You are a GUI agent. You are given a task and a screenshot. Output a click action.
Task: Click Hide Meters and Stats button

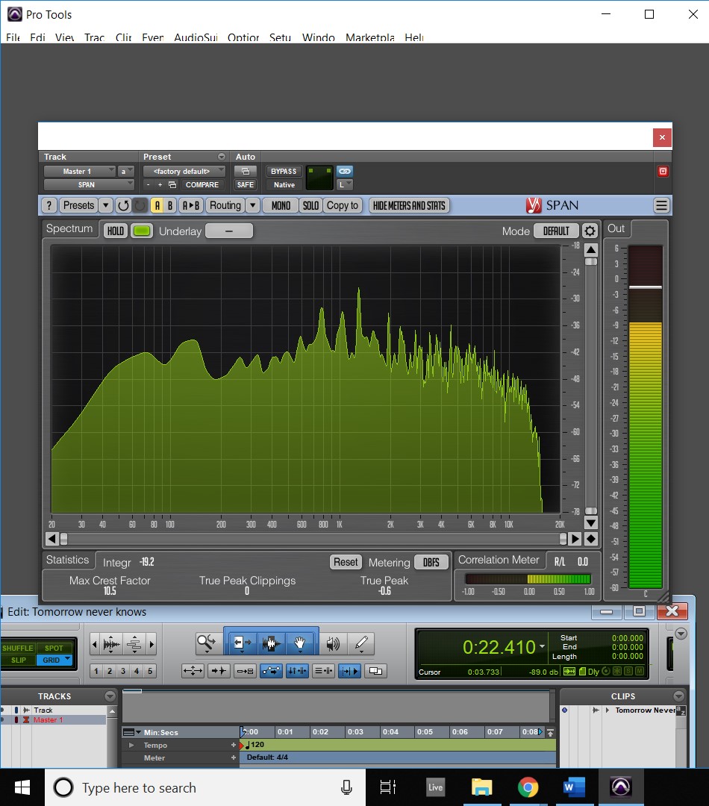click(x=409, y=205)
